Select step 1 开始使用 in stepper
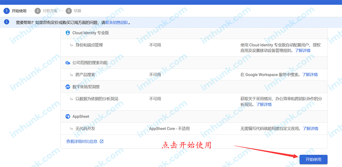This screenshot has height=167, width=342. pos(15,11)
